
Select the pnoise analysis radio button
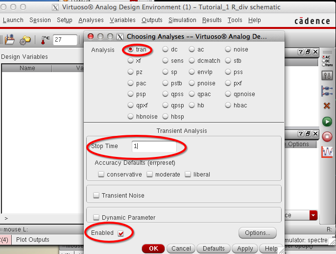point(192,83)
